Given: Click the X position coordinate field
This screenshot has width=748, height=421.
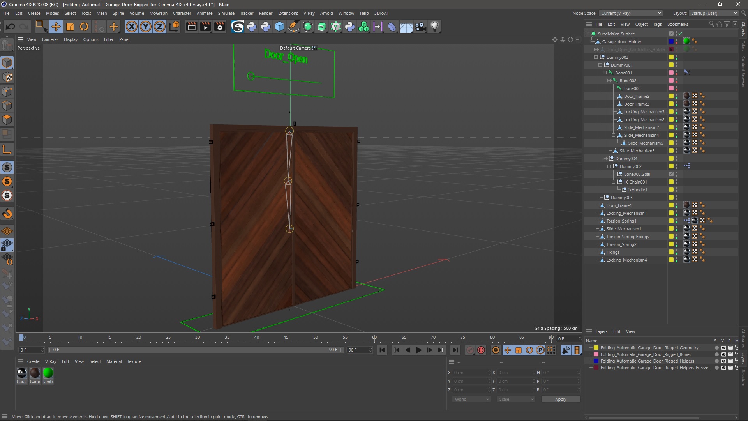Looking at the screenshot, I should tap(471, 373).
